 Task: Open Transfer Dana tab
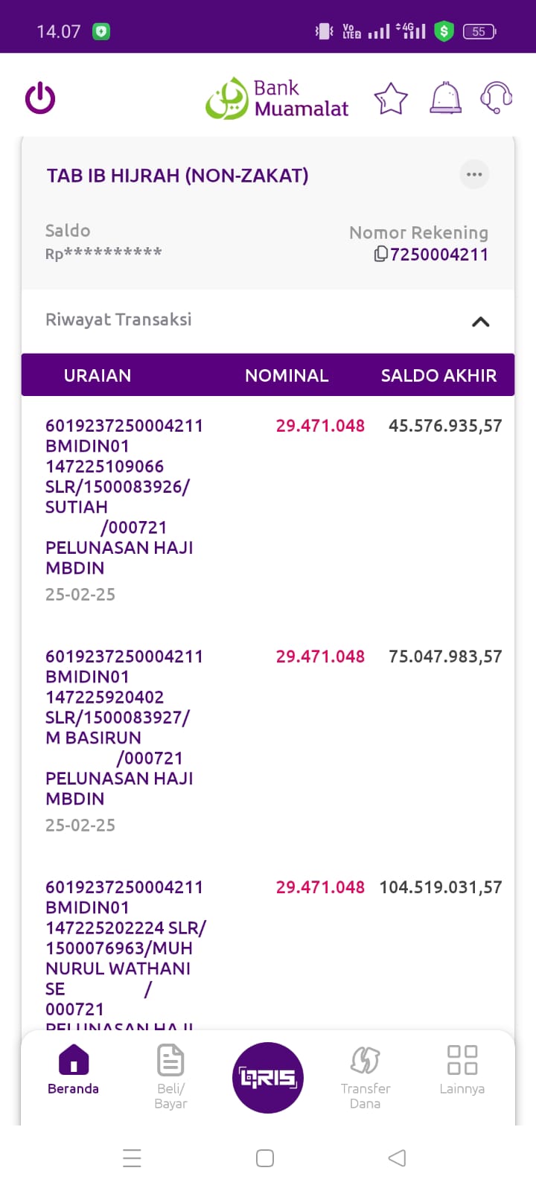365,1076
